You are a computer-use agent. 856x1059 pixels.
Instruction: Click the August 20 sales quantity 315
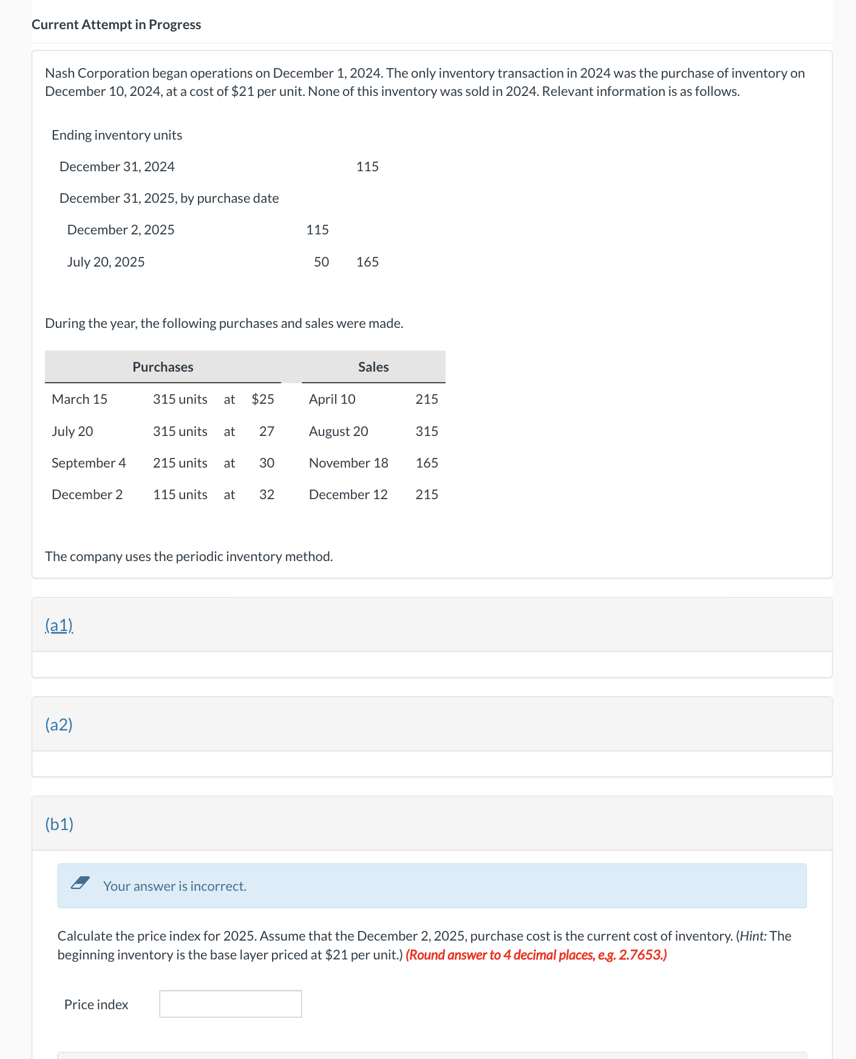click(427, 431)
